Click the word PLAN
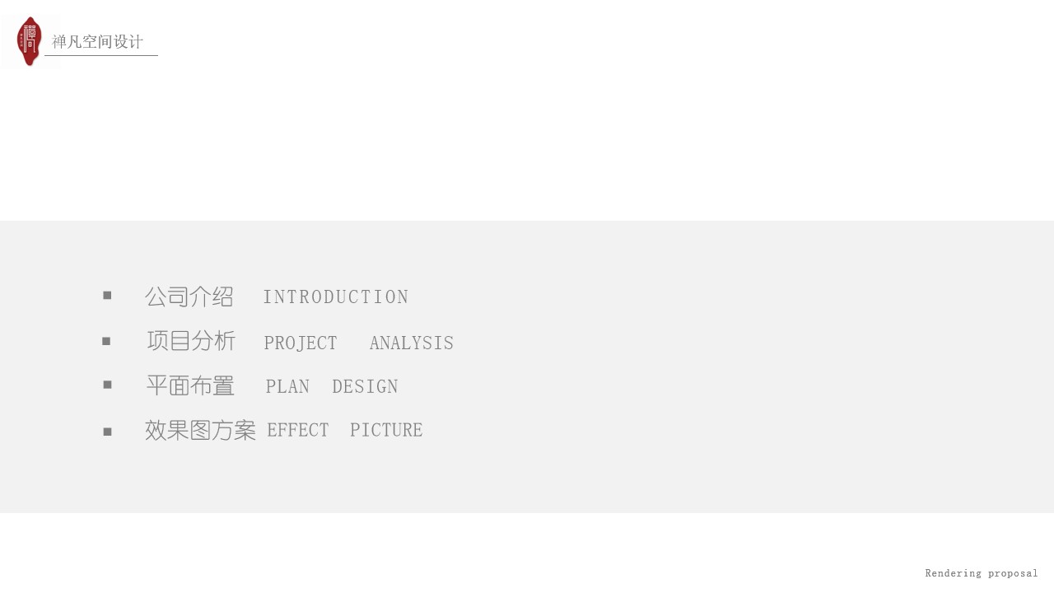This screenshot has height=593, width=1054. (287, 387)
